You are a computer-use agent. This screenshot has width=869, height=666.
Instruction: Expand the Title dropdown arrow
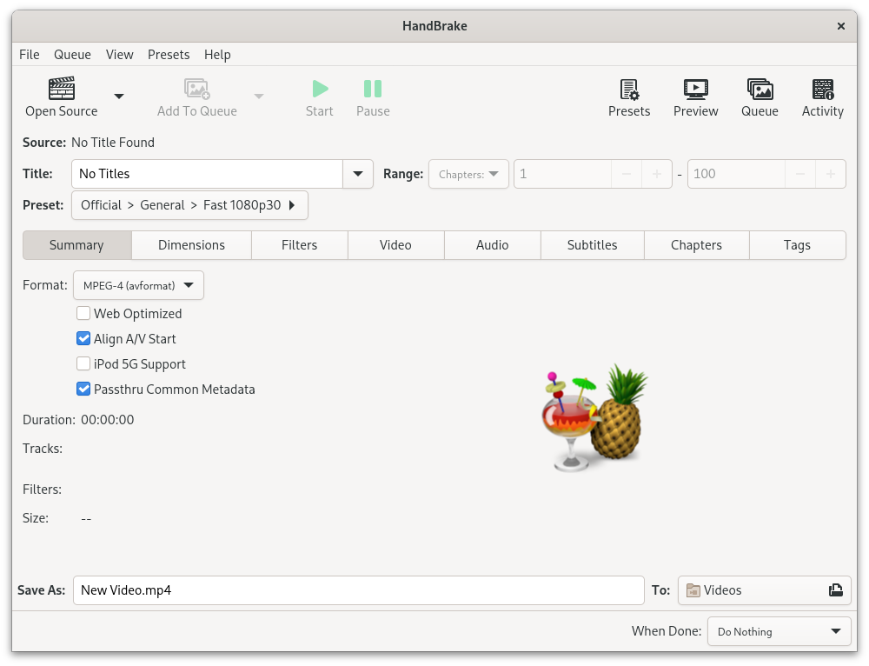358,174
